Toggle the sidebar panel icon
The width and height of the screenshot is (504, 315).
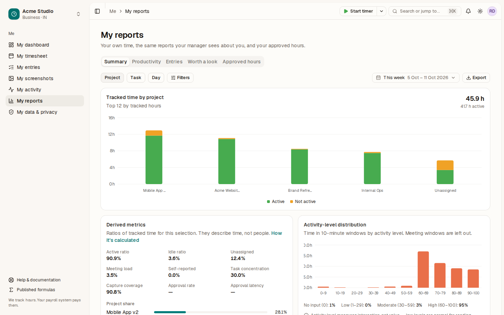click(97, 11)
